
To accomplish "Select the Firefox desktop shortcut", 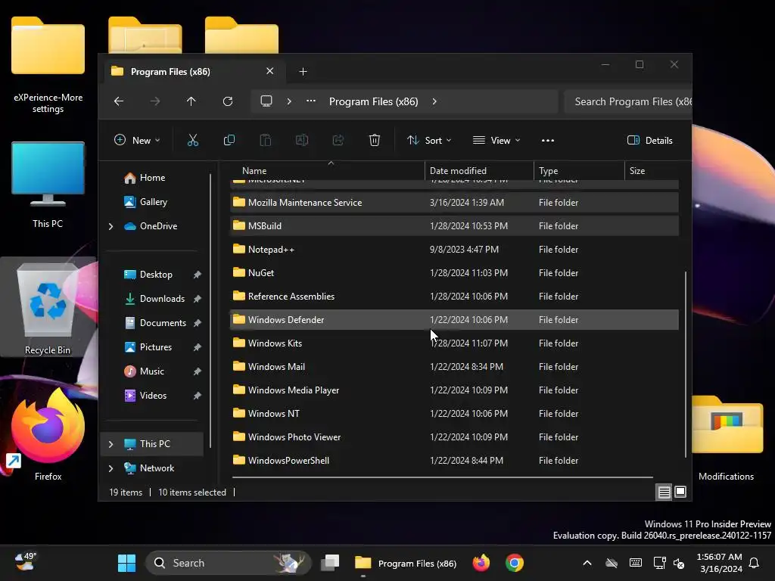I will click(x=48, y=433).
